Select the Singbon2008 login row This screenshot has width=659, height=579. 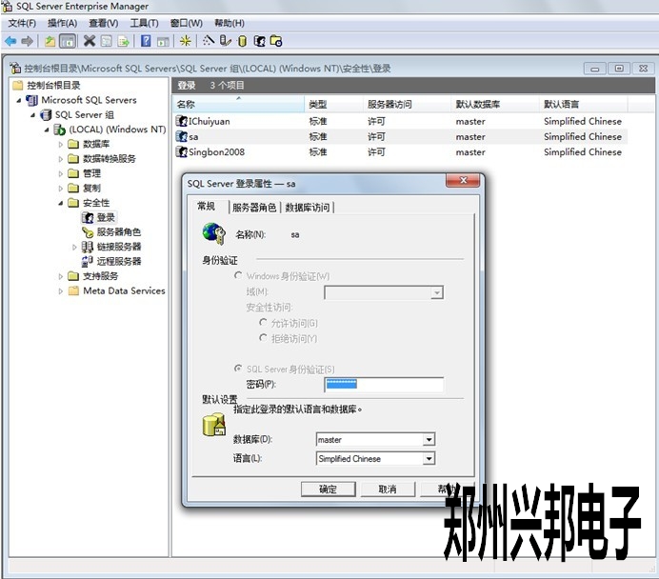click(x=215, y=152)
